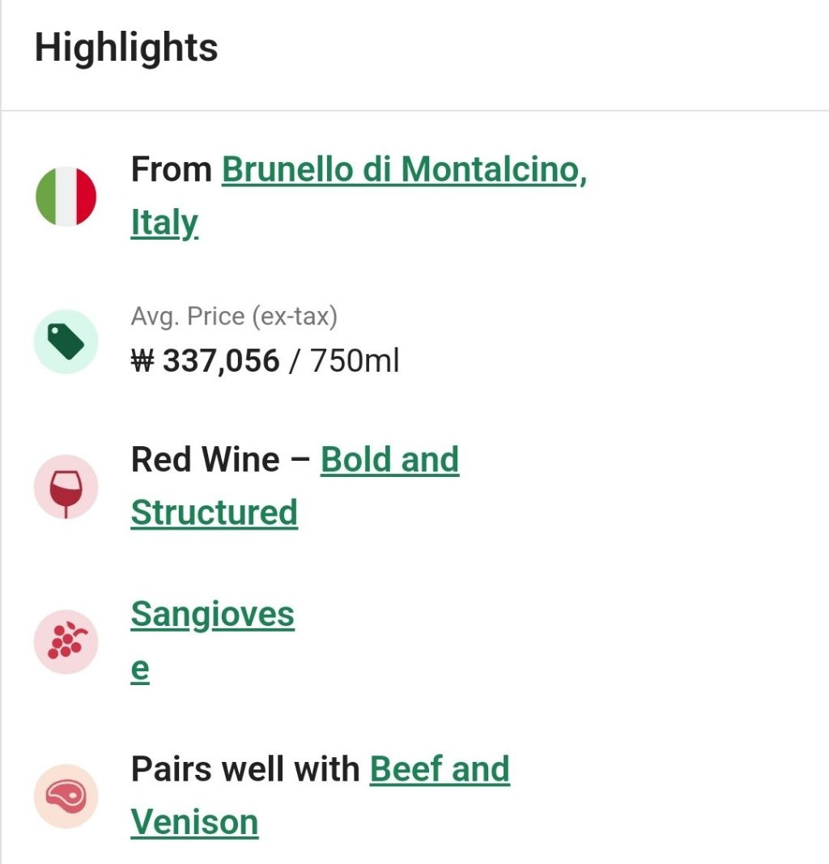
Task: Click the Pairs well with text
Action: 244,769
